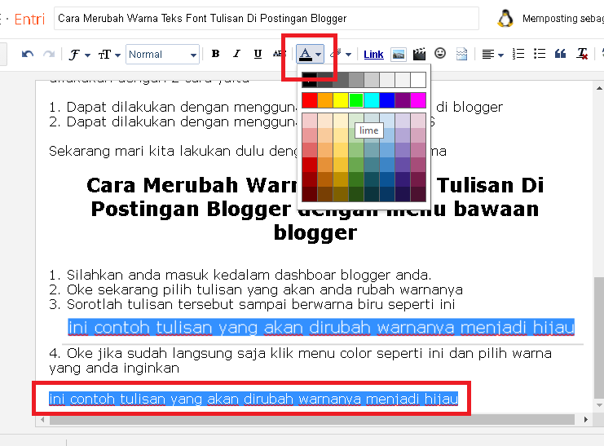
Task: Pick the blue color swatch
Action: point(387,100)
